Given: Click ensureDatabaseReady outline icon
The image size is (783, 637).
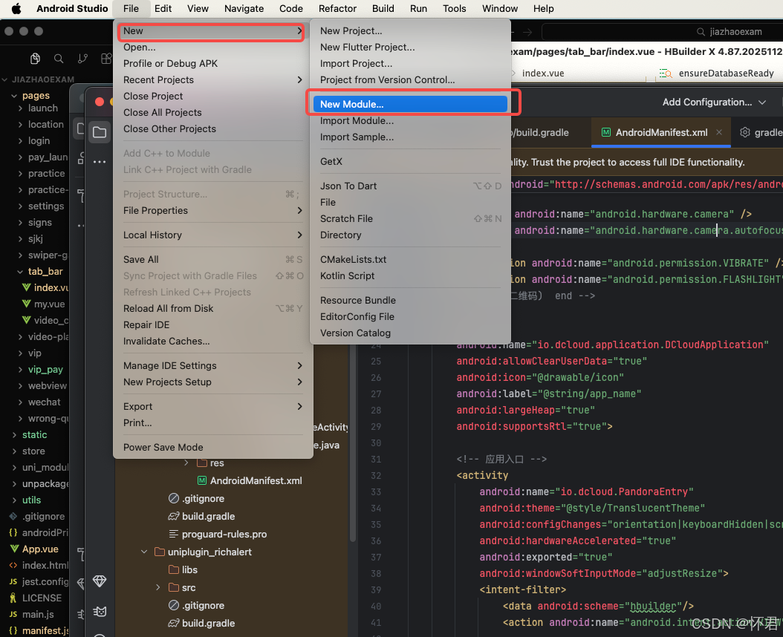Looking at the screenshot, I should [665, 73].
